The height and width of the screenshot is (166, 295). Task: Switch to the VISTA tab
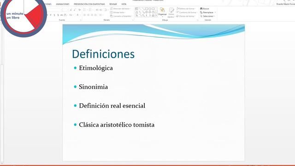coord(124,4)
